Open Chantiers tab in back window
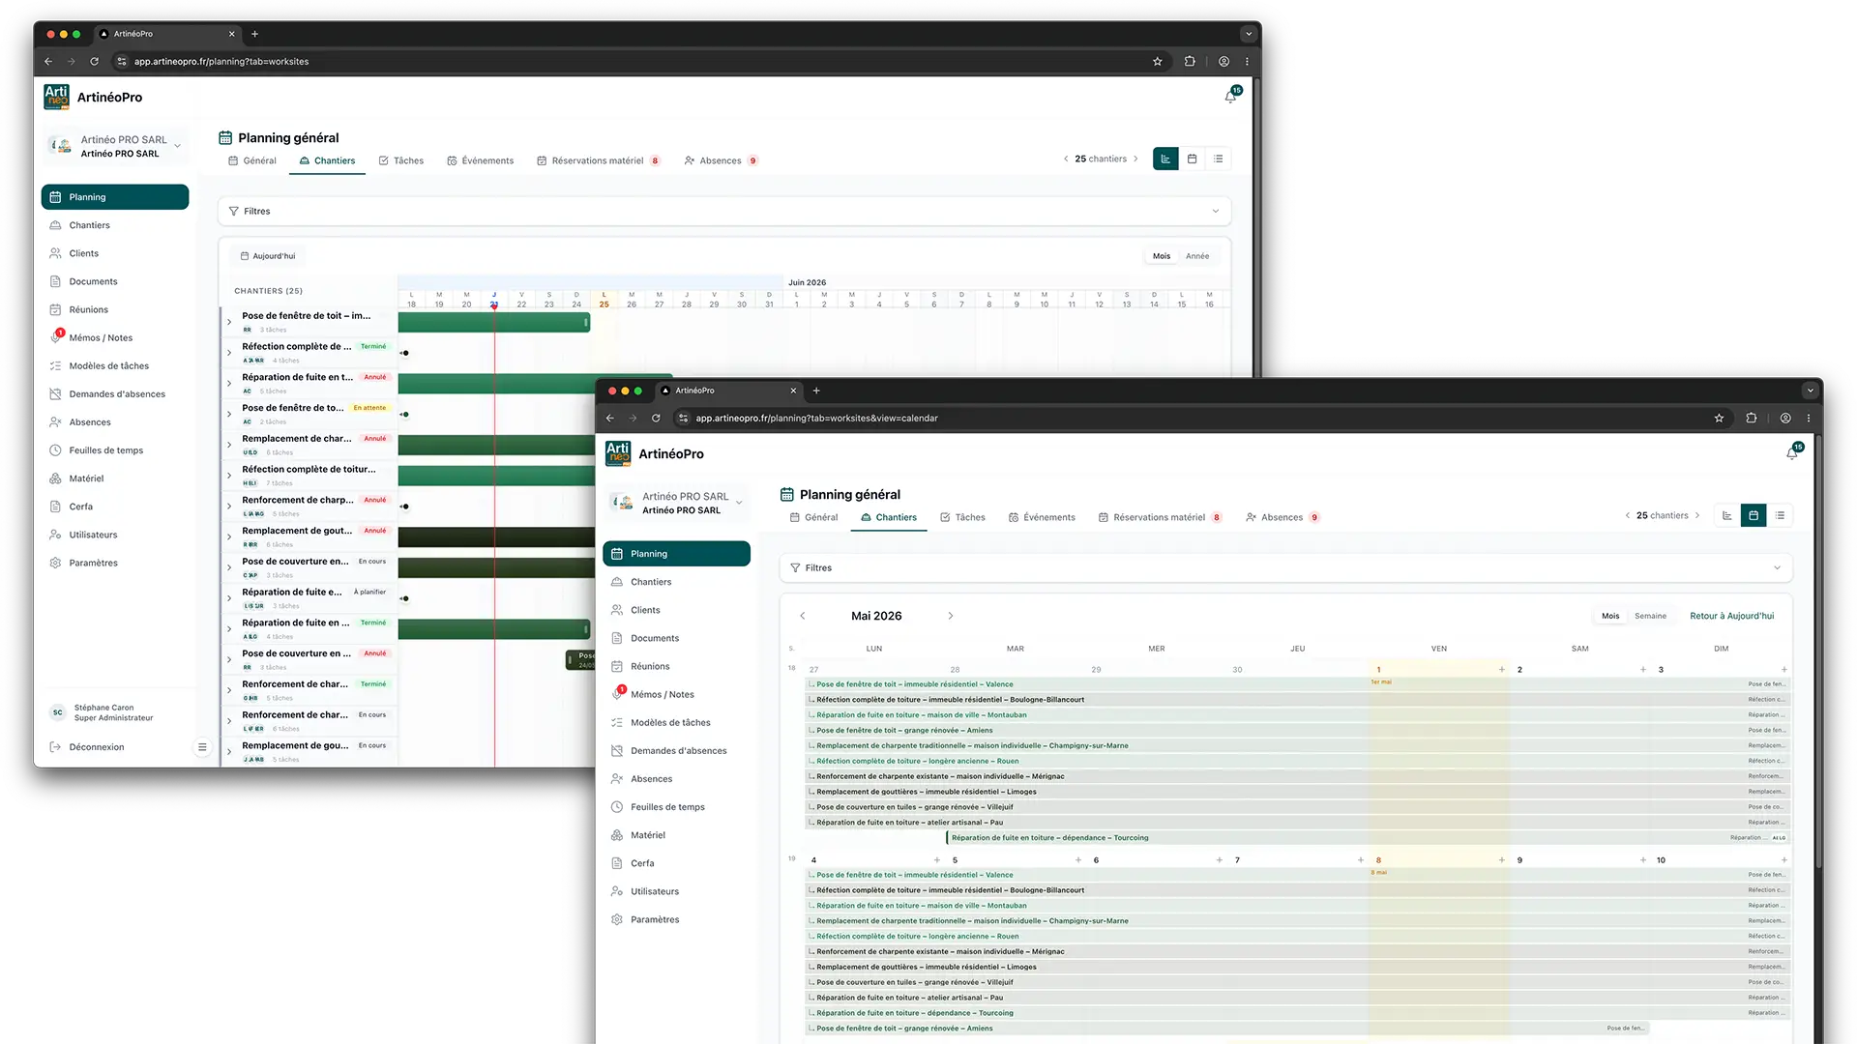 click(327, 160)
